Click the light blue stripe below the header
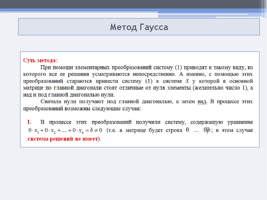 [x=78, y=10]
